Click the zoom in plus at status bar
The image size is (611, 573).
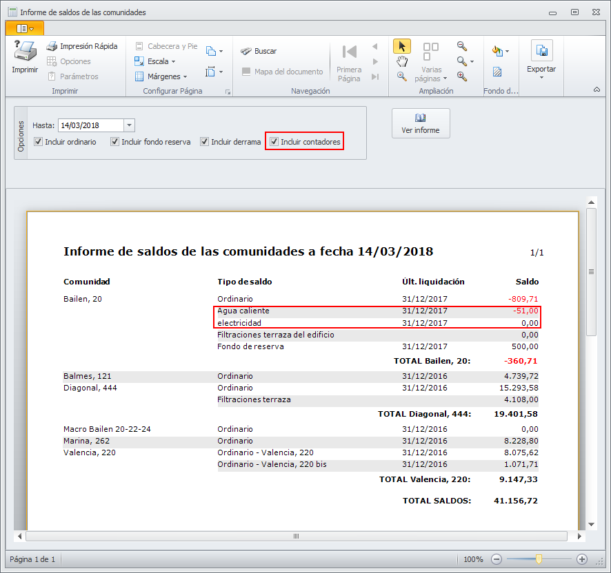(x=581, y=559)
